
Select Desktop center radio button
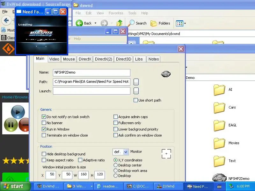(x=115, y=165)
